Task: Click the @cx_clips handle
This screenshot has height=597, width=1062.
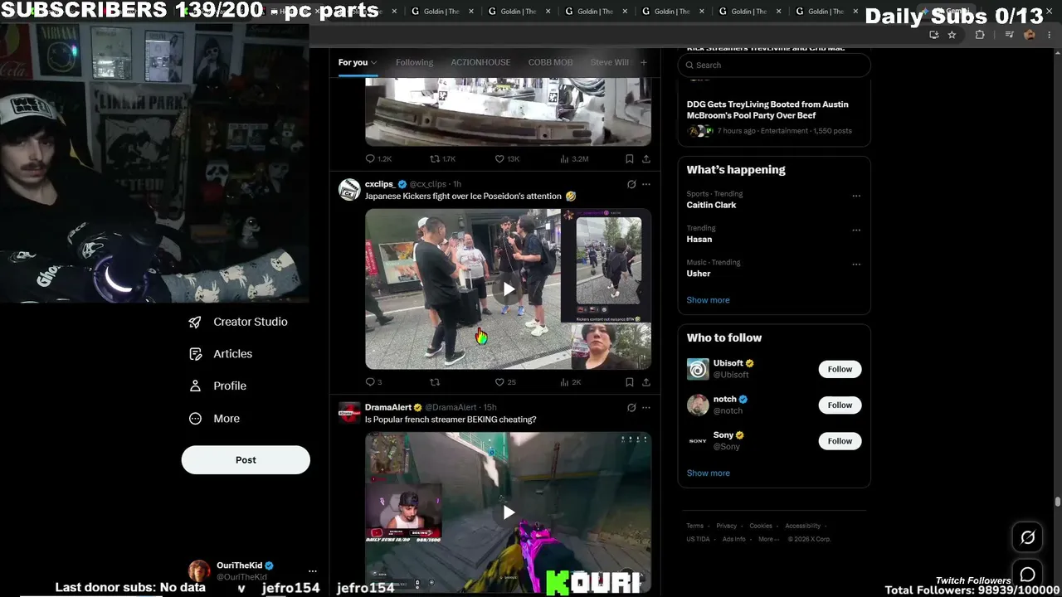Action: click(x=428, y=184)
